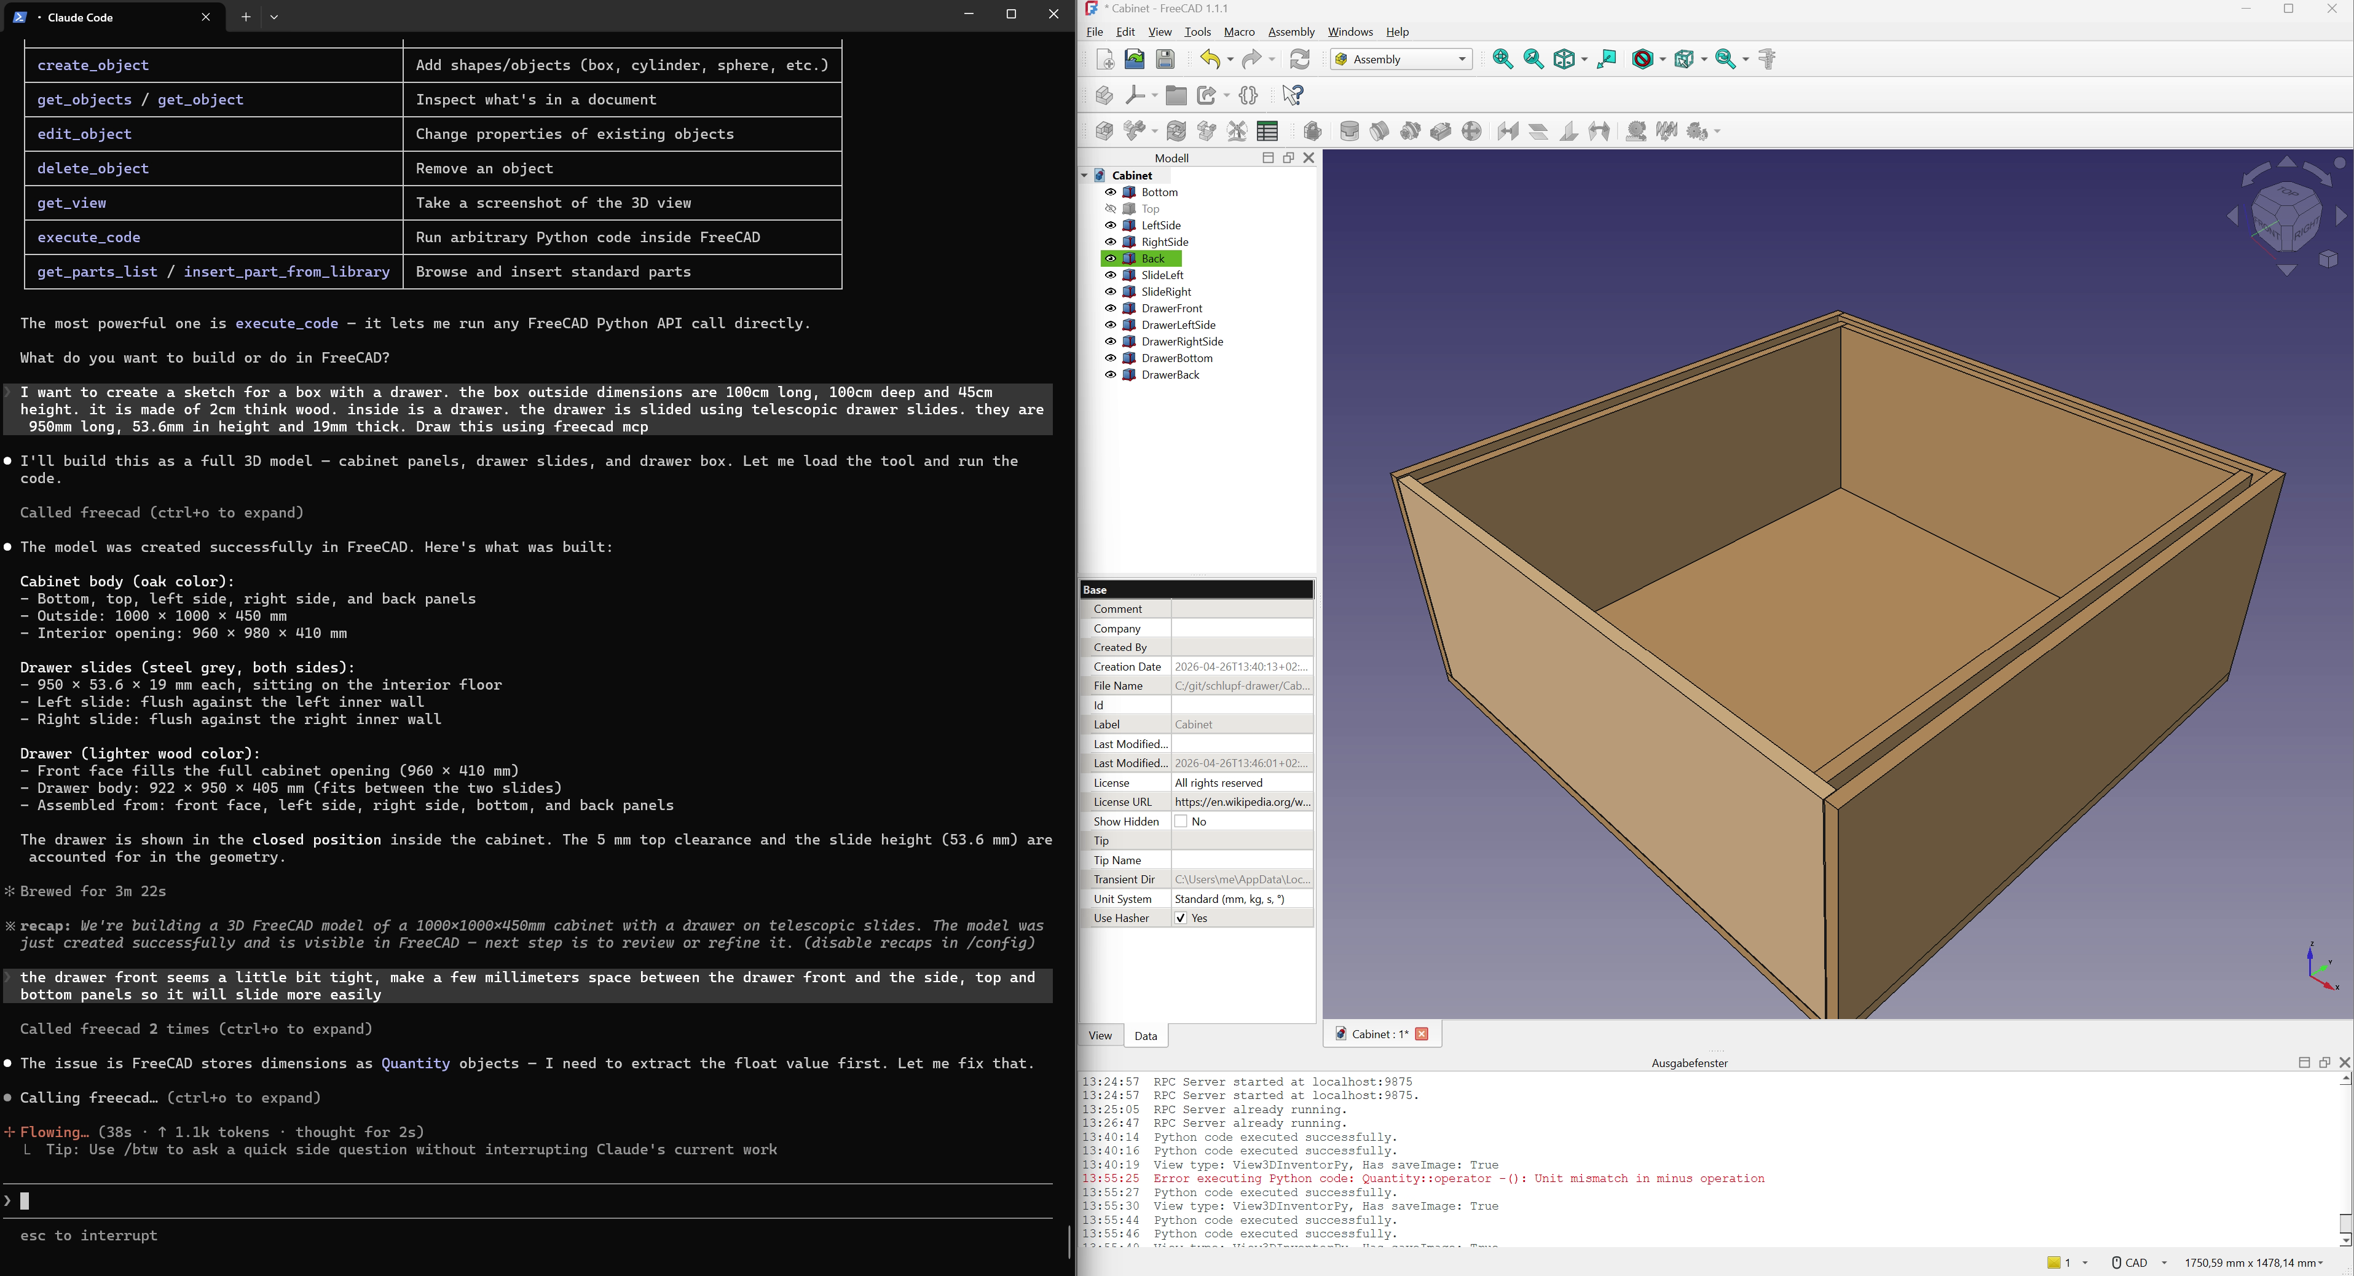Open the Macro menu

[1239, 32]
